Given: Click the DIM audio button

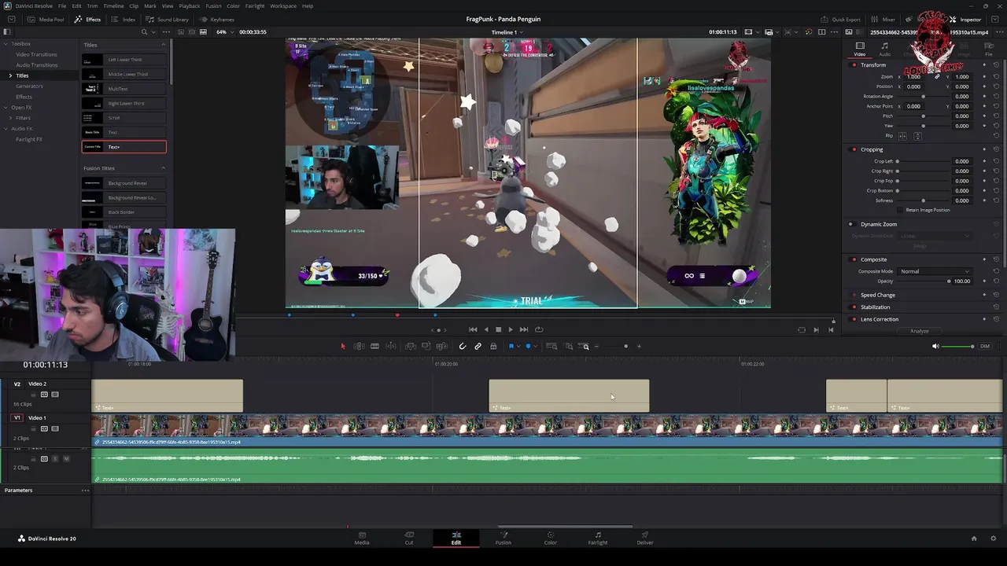Looking at the screenshot, I should click(984, 346).
